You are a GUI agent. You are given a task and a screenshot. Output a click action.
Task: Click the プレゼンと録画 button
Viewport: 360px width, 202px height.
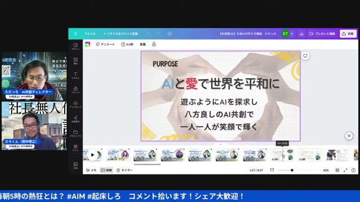click(322, 34)
